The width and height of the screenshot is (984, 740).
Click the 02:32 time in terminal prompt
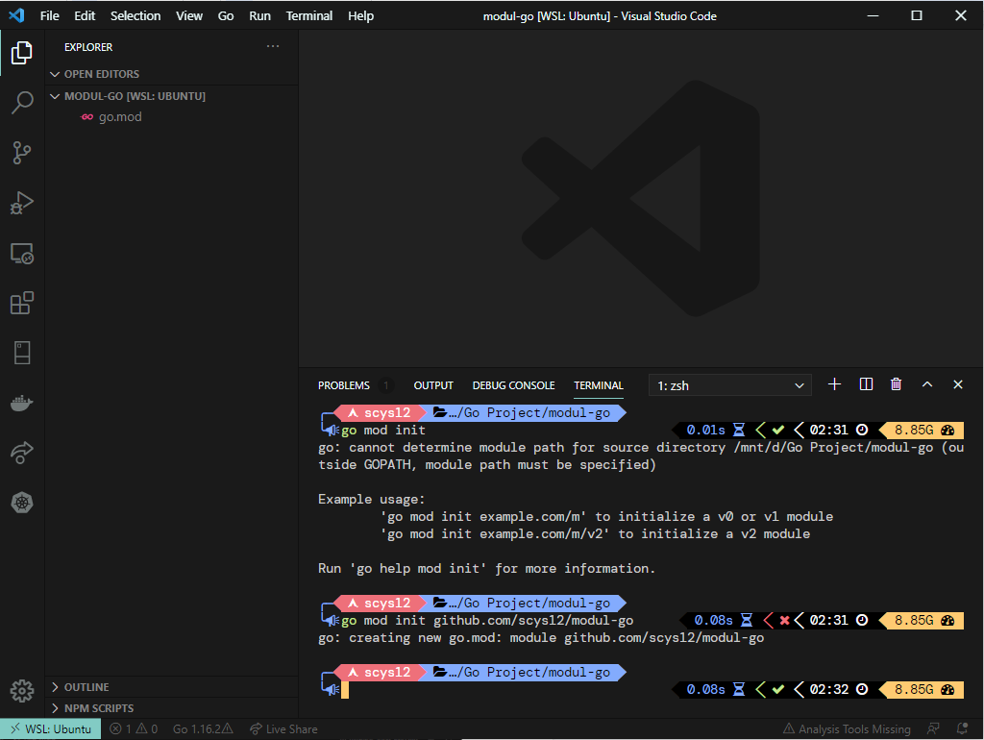click(x=829, y=690)
